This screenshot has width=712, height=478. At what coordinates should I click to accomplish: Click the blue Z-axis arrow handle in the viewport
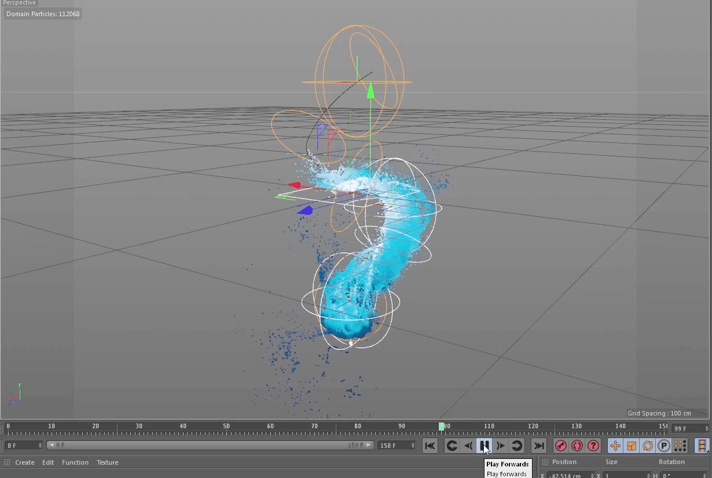click(305, 211)
